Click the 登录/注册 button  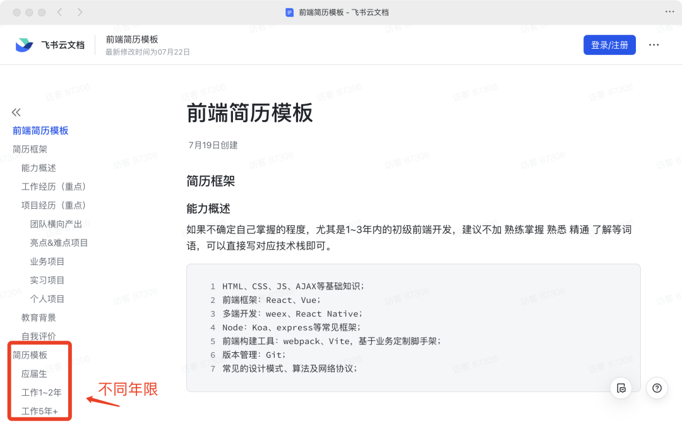[609, 44]
